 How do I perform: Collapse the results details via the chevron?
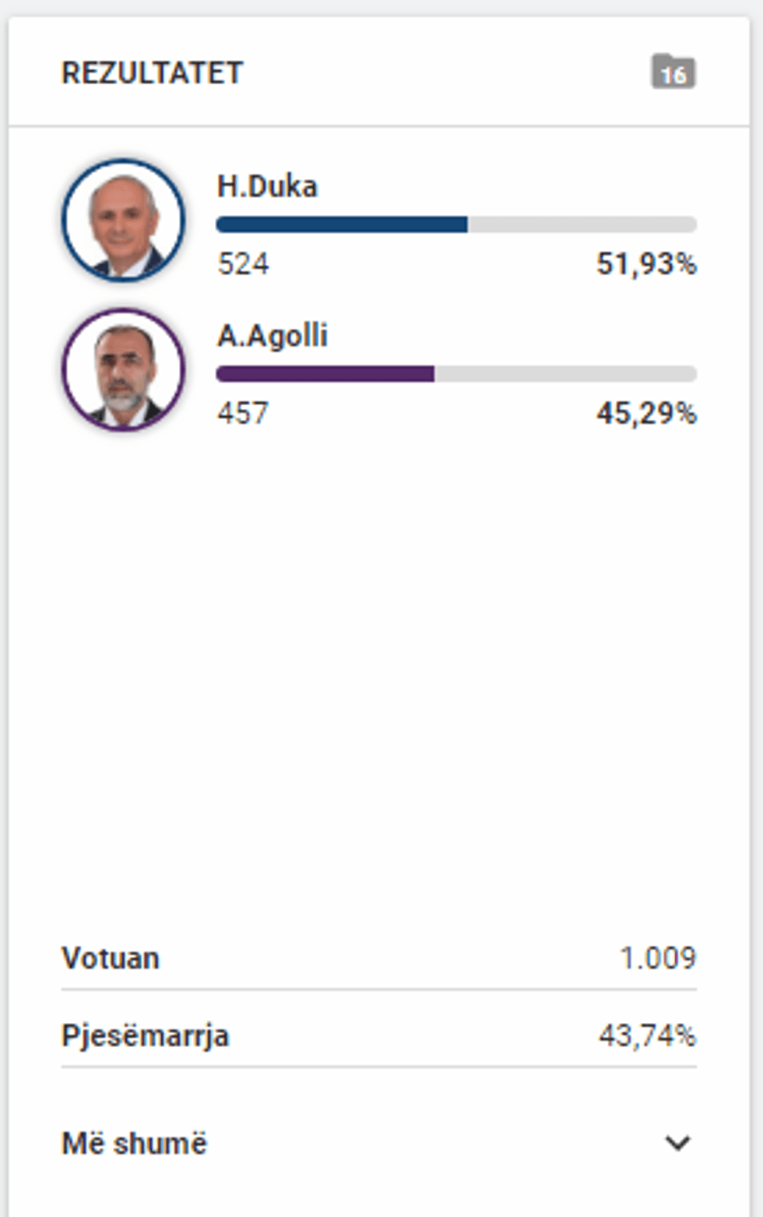[676, 1142]
